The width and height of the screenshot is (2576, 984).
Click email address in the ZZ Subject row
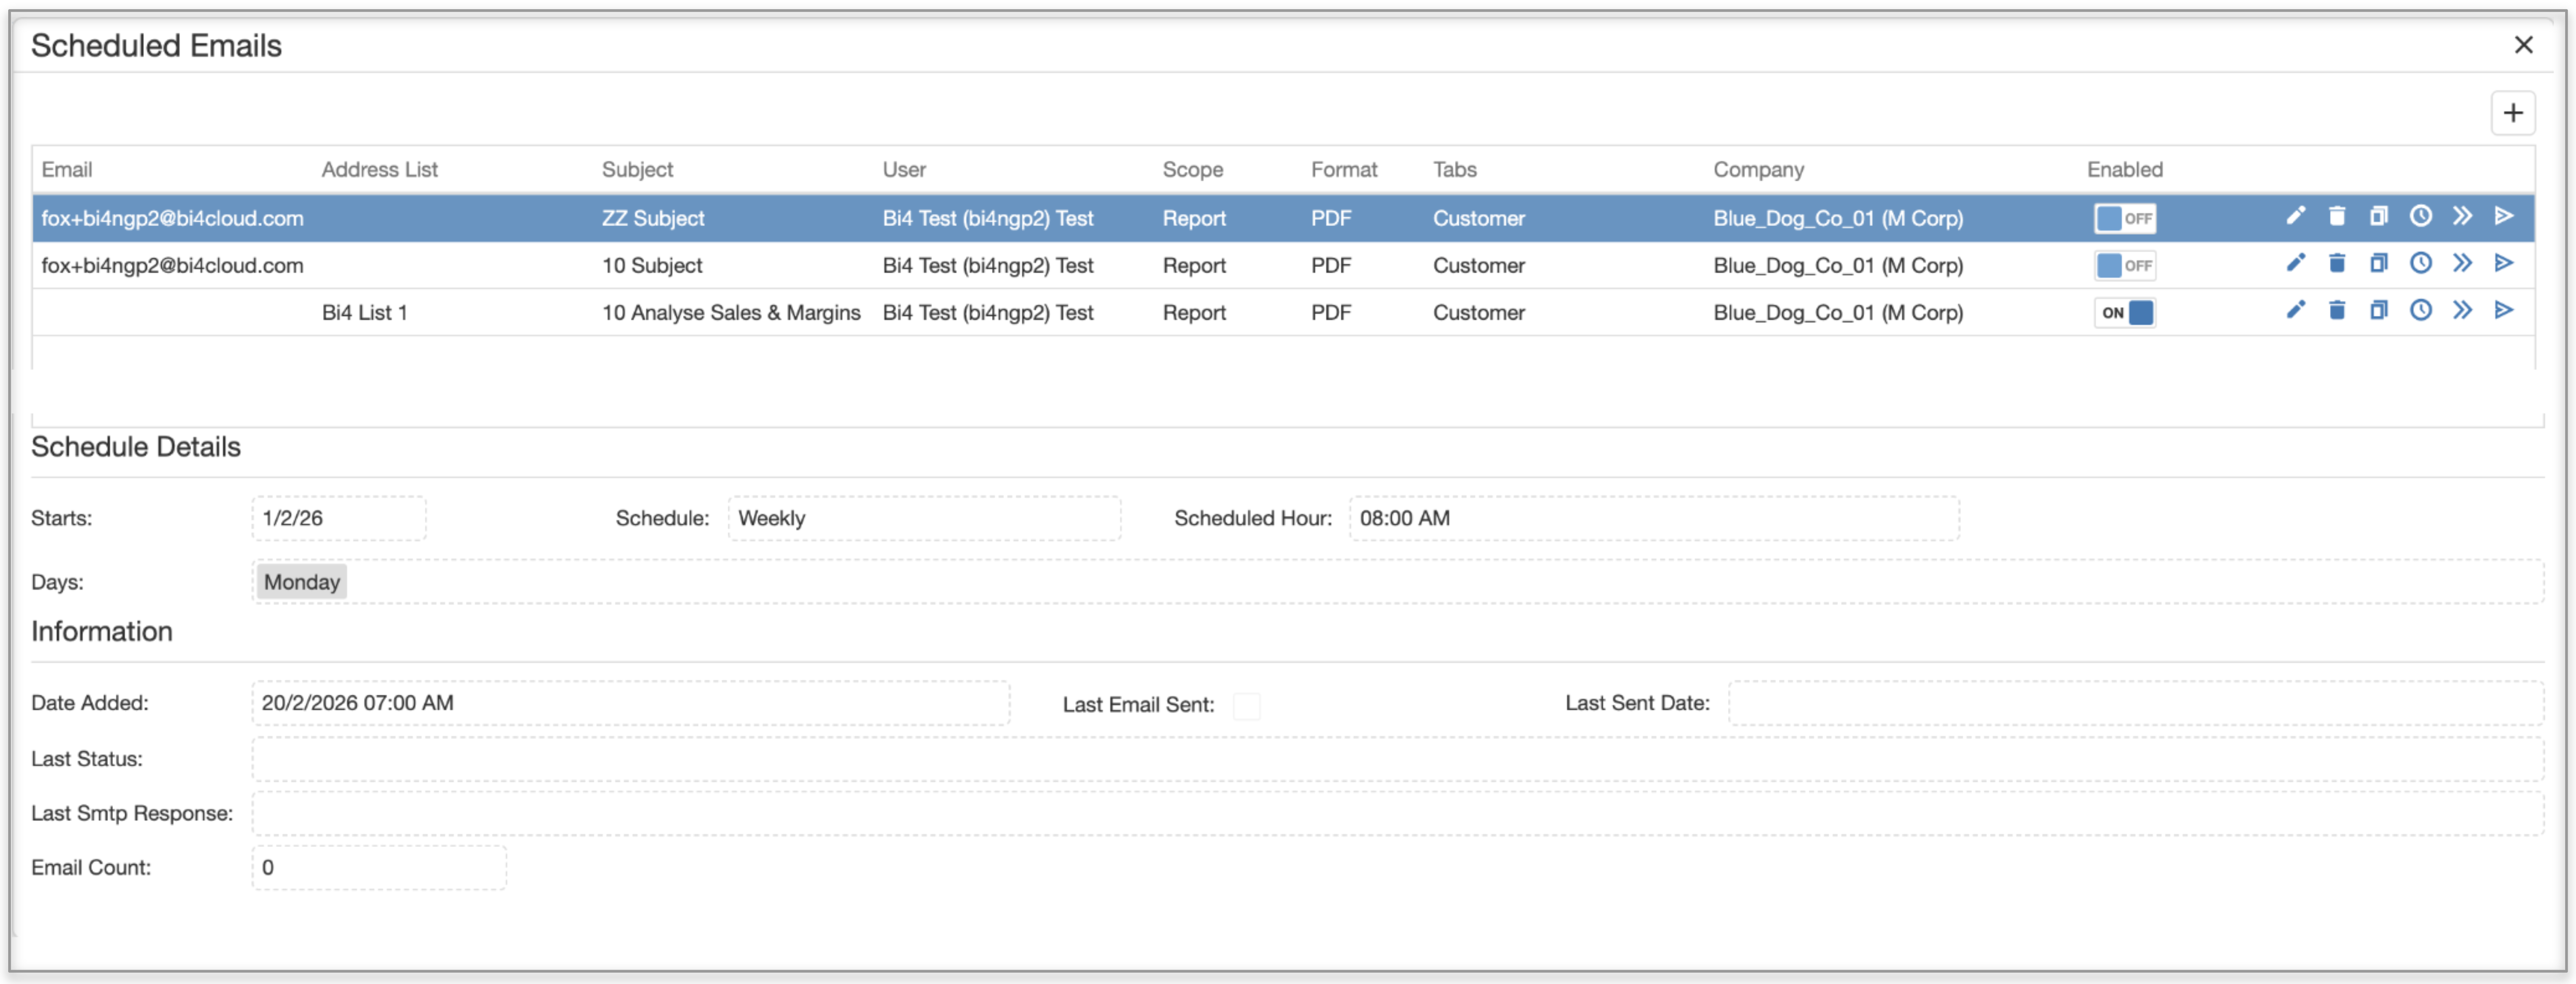(172, 218)
